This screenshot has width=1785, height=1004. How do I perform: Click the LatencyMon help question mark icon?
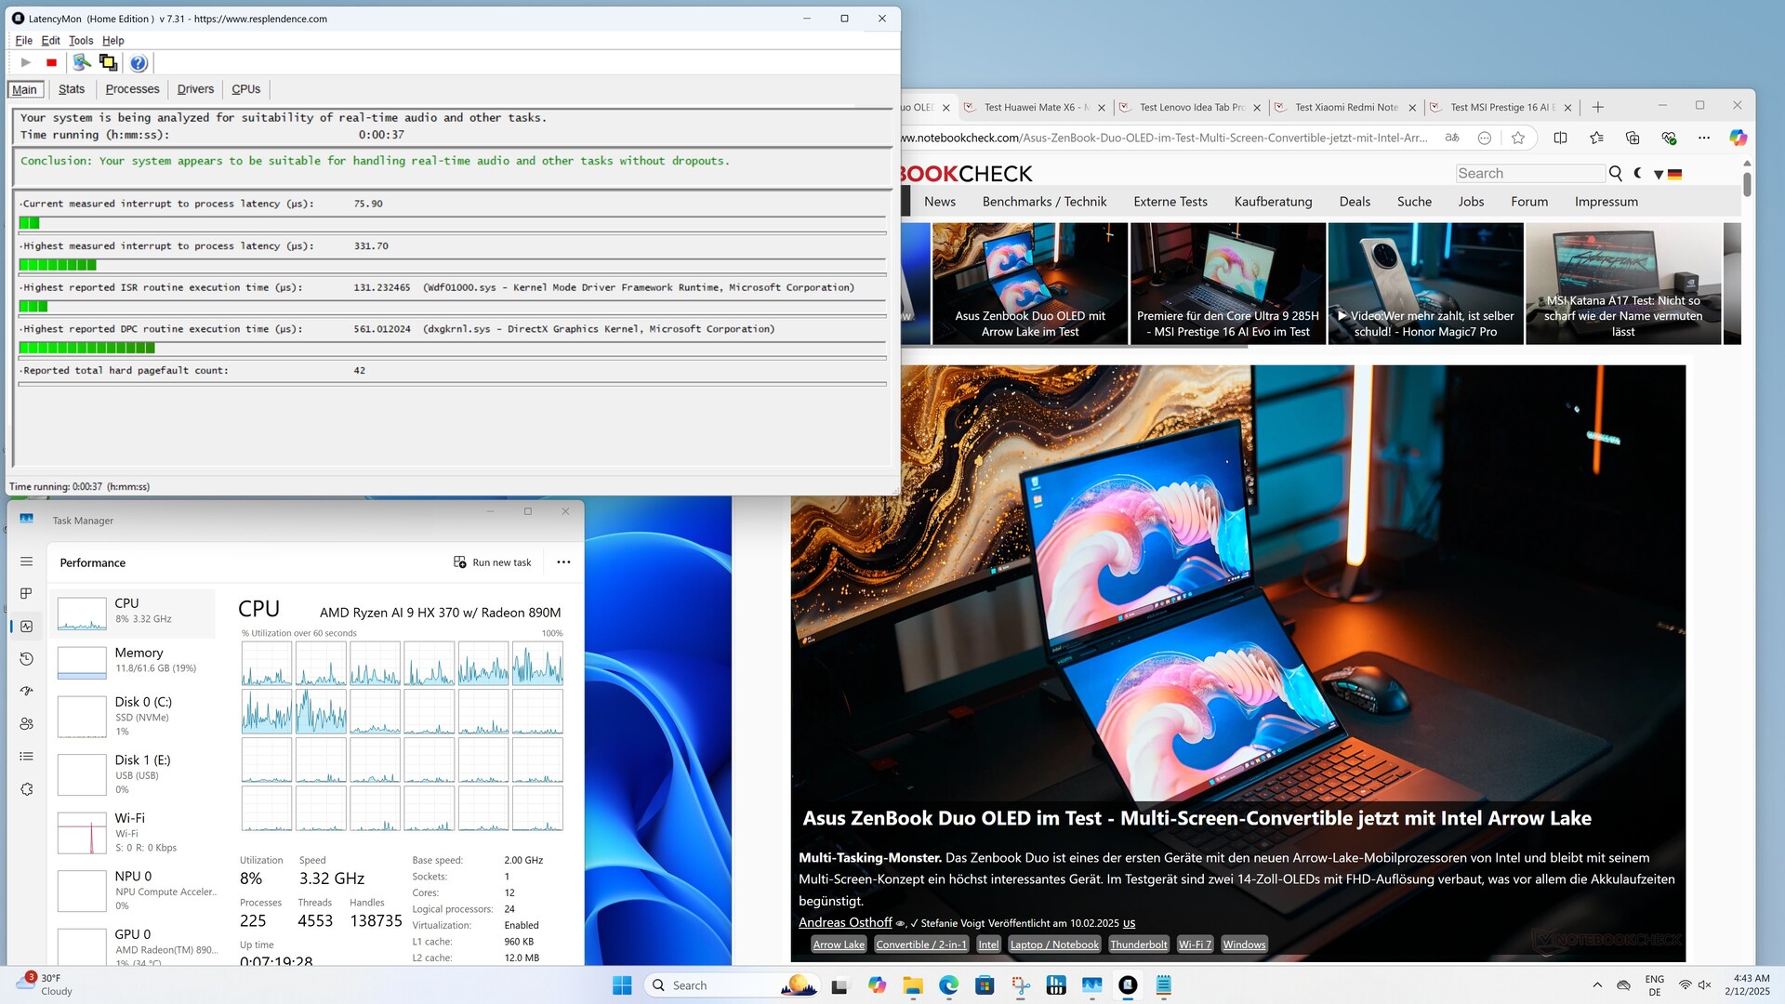pos(138,63)
